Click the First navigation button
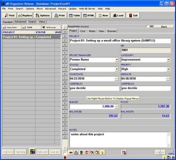The height and width of the screenshot is (160, 176). (8, 152)
